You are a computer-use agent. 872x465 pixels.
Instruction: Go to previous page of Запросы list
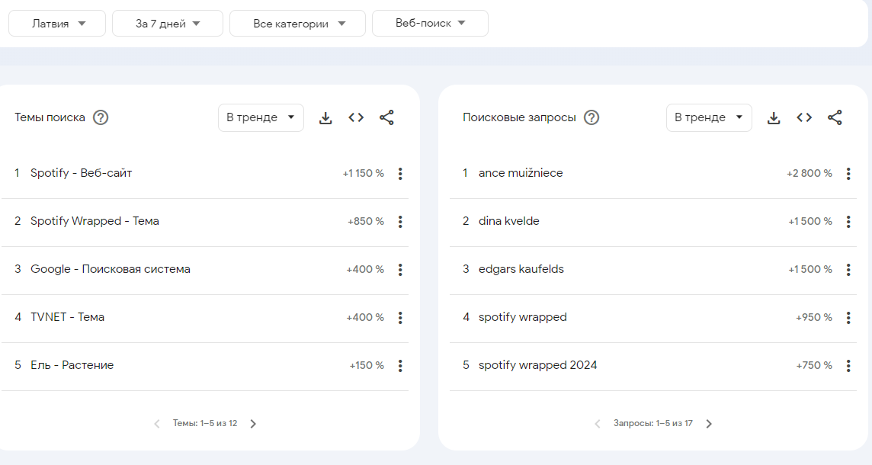click(598, 424)
